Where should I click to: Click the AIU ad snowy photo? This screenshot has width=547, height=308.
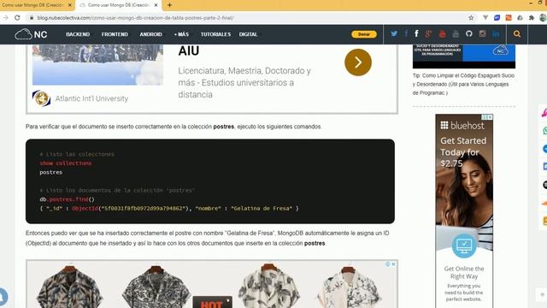(x=97, y=65)
